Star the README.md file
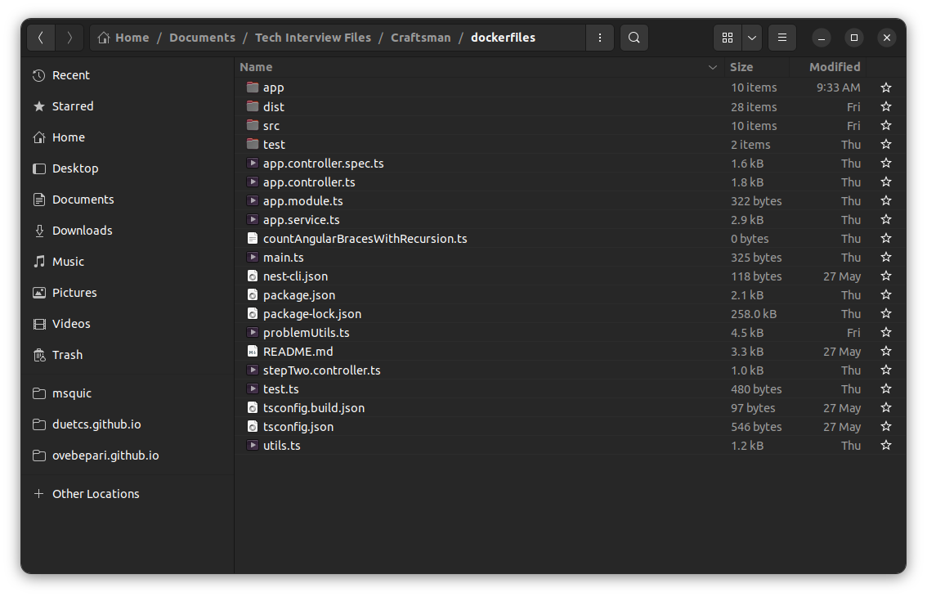 click(x=885, y=352)
